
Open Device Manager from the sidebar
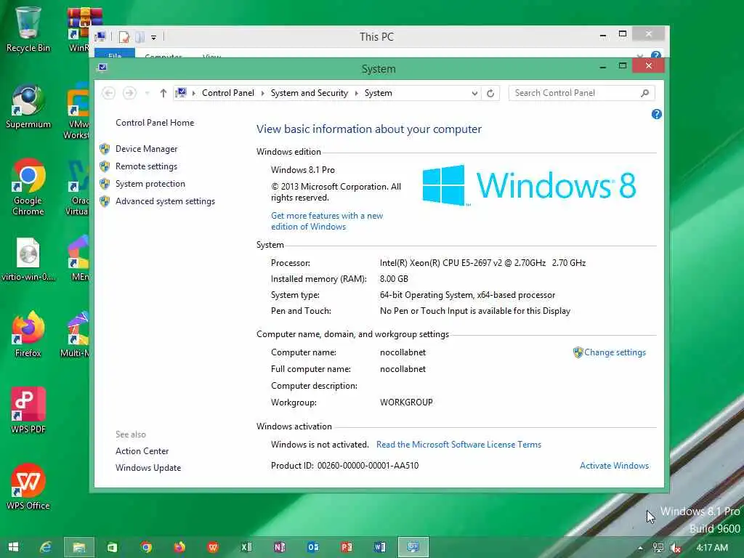[146, 149]
